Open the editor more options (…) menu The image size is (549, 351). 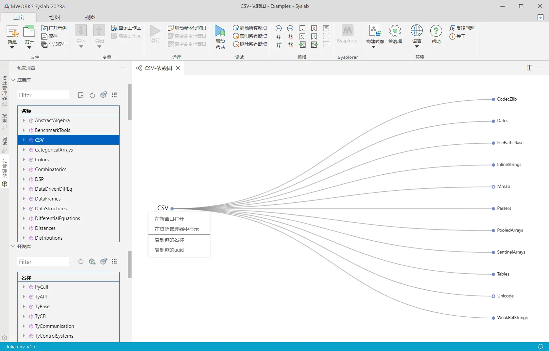[540, 68]
